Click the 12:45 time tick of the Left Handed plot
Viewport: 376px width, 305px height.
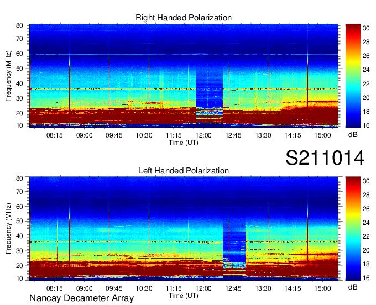(x=233, y=288)
